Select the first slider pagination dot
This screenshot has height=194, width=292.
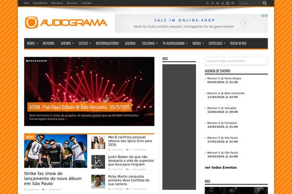[x=27, y=61]
